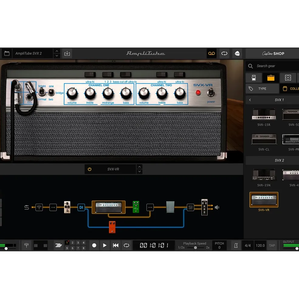Click the Search gear magnifier icon
This screenshot has width=299, height=299.
point(250,66)
